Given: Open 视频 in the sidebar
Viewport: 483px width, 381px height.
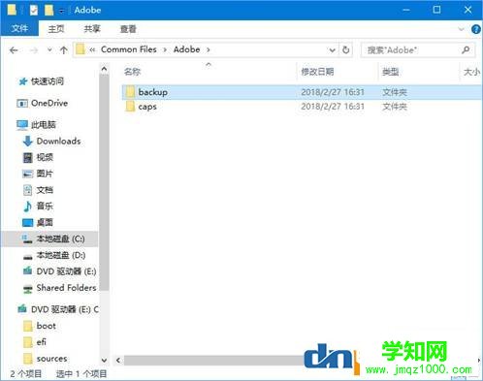Looking at the screenshot, I should point(45,157).
